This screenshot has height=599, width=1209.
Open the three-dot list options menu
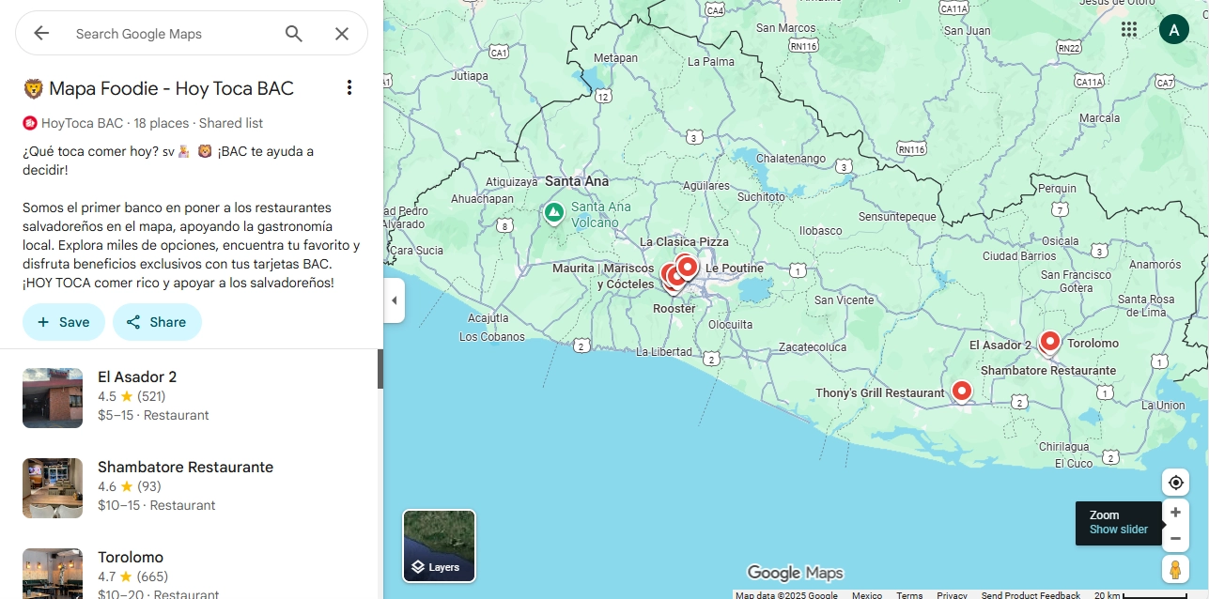349,87
